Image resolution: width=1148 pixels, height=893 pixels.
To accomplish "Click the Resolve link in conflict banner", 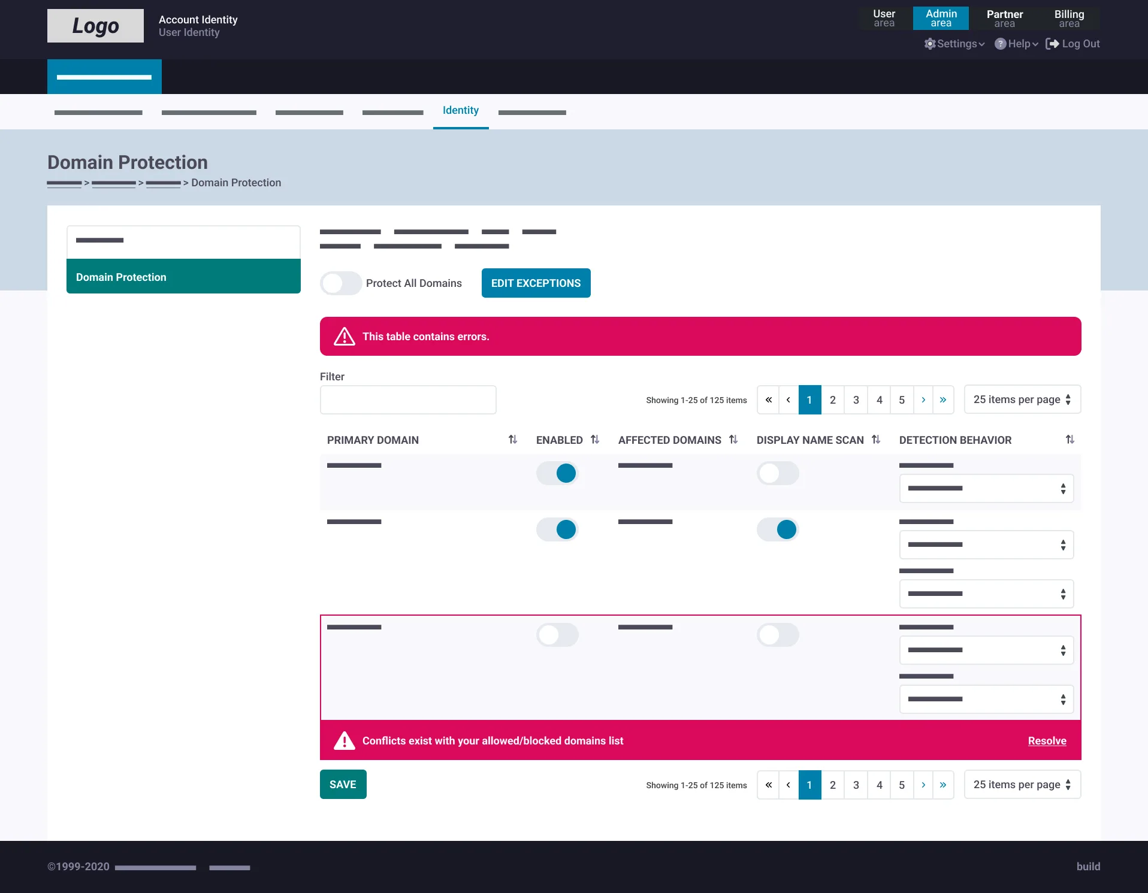I will point(1047,741).
